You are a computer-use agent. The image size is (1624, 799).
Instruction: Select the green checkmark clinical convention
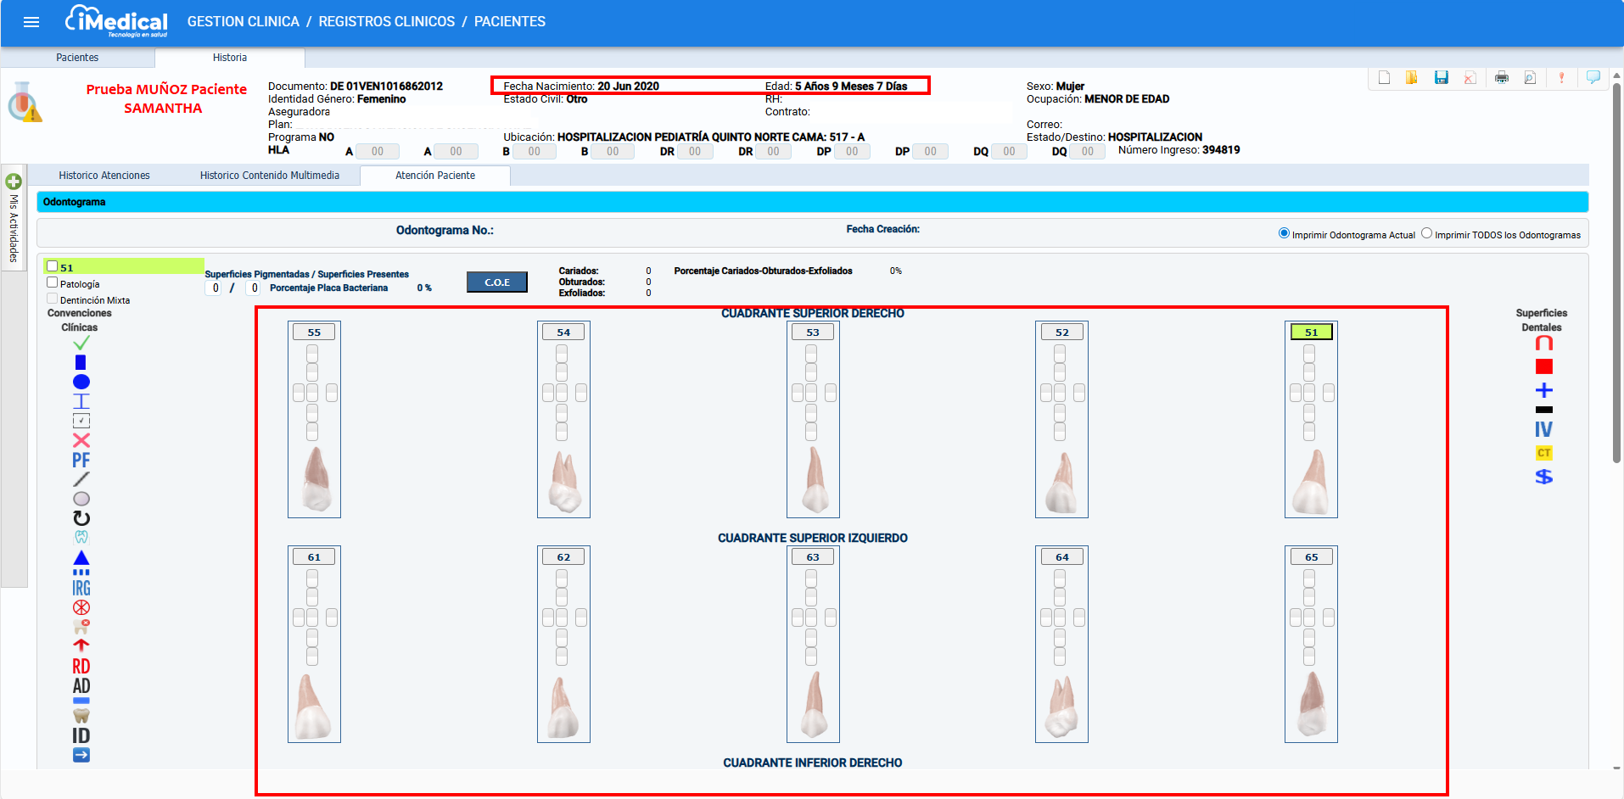click(x=81, y=344)
